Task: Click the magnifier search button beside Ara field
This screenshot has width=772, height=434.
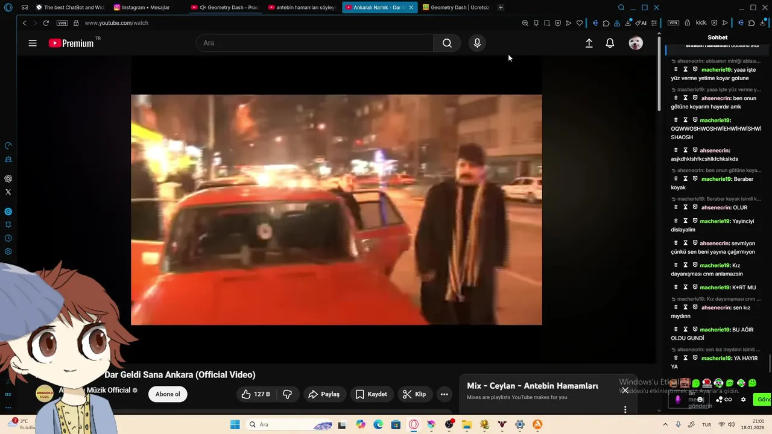Action: (447, 43)
